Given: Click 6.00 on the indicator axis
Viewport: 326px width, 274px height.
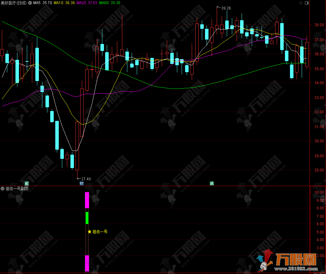Looking at the screenshot, I should pyautogui.click(x=320, y=224).
